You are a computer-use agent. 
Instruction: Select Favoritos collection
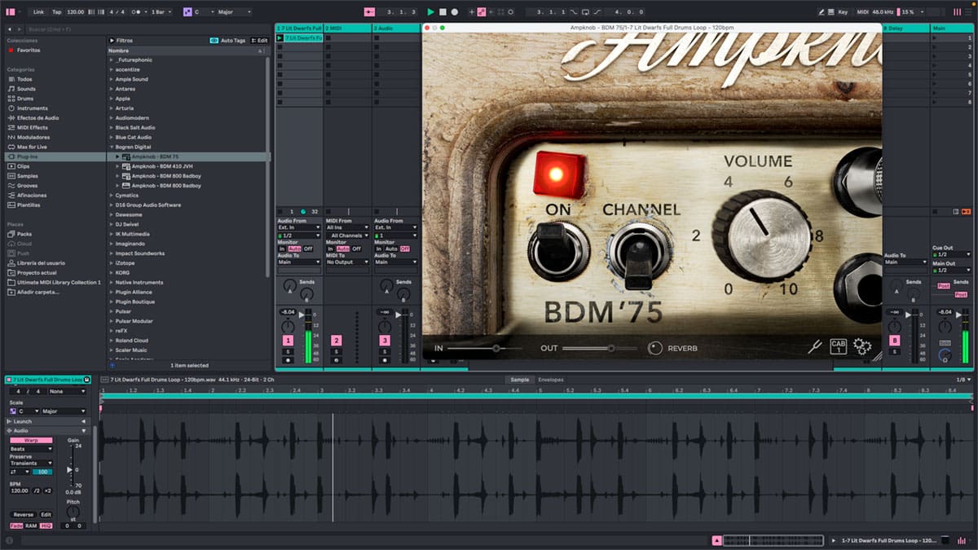point(29,50)
